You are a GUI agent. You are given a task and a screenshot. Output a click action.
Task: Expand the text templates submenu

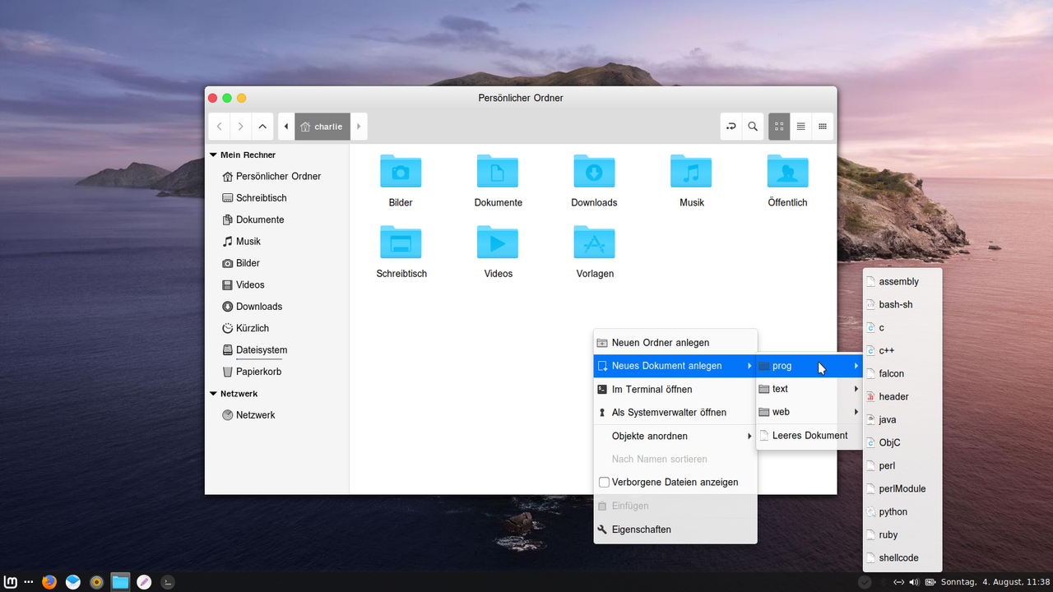[809, 389]
